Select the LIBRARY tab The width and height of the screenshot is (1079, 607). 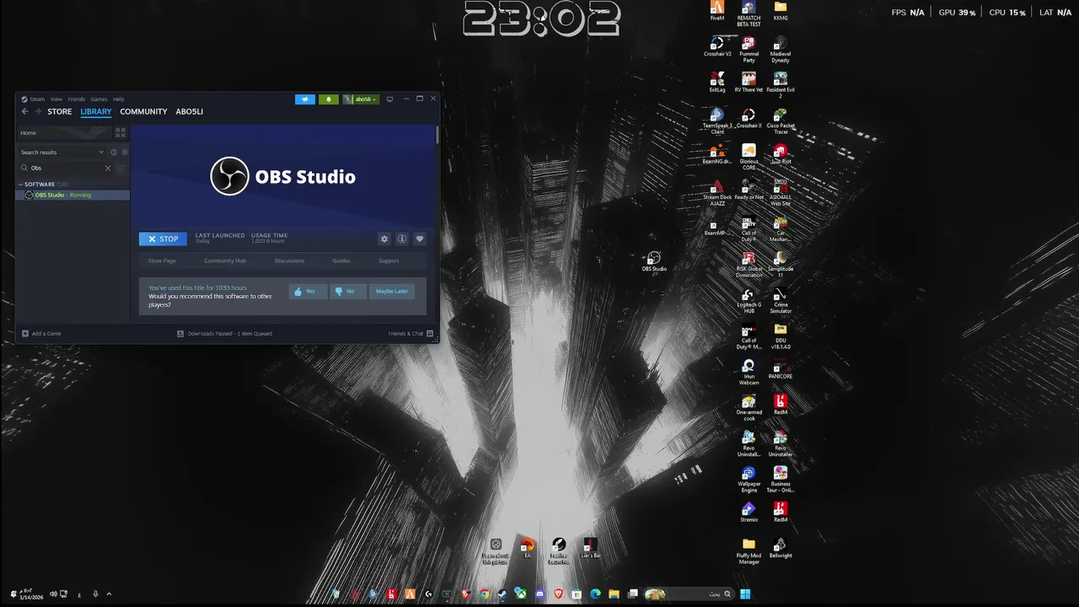96,111
